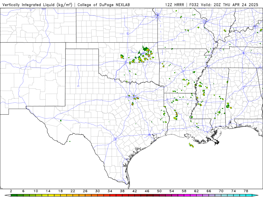Click the "42" label on the color scale
The image size is (263, 197).
pyautogui.click(x=135, y=191)
